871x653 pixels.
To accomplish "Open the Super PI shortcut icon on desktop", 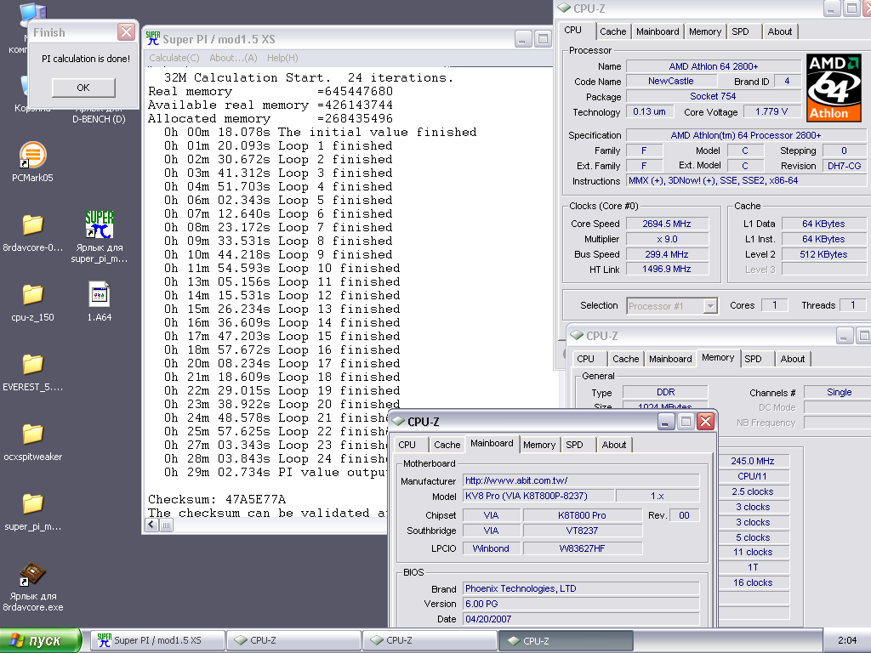I will [x=100, y=224].
